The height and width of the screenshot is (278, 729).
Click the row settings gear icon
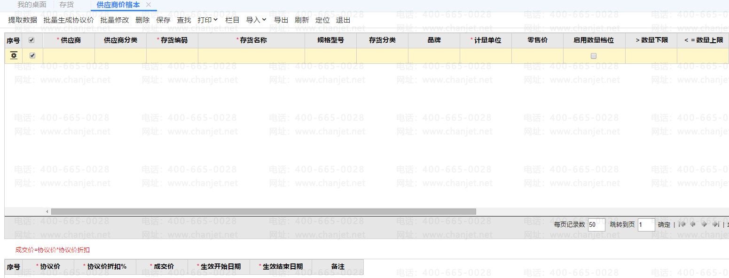coord(14,55)
